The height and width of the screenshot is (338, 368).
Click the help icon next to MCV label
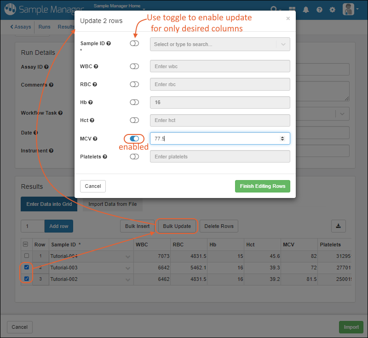point(95,139)
